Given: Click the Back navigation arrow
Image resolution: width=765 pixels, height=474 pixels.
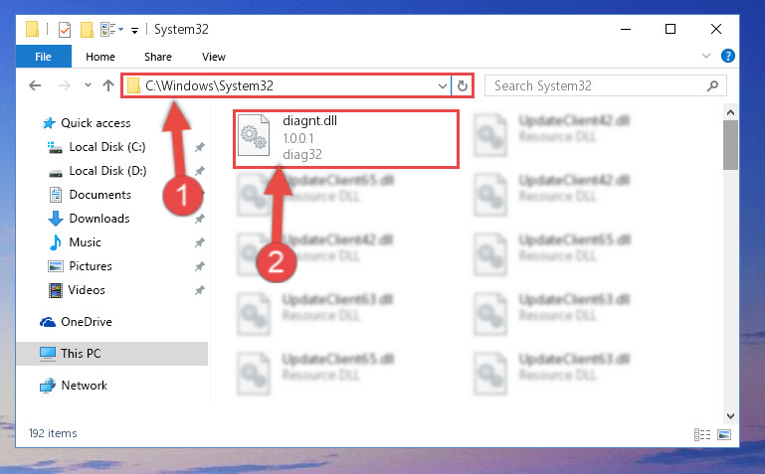Looking at the screenshot, I should [x=35, y=85].
